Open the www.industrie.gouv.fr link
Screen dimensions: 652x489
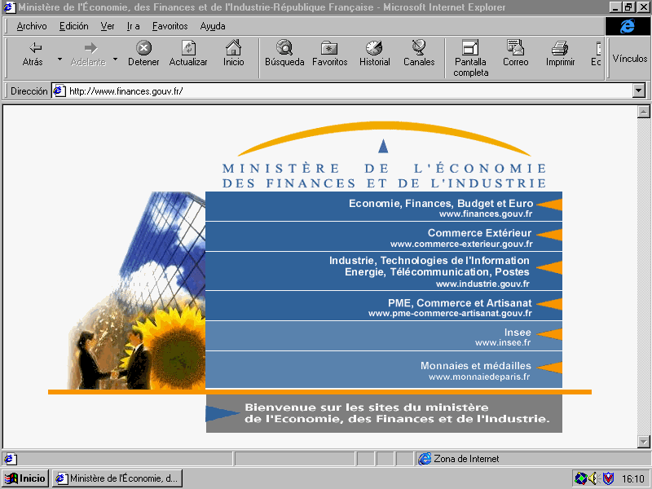tap(482, 284)
